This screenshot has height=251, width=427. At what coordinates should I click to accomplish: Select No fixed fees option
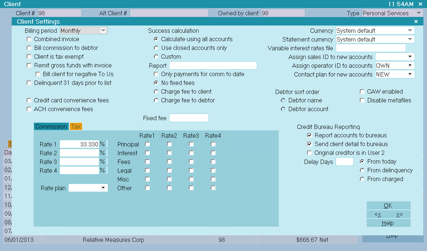coord(156,83)
